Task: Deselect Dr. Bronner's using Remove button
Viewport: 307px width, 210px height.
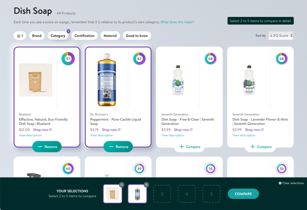Action: 118,147
